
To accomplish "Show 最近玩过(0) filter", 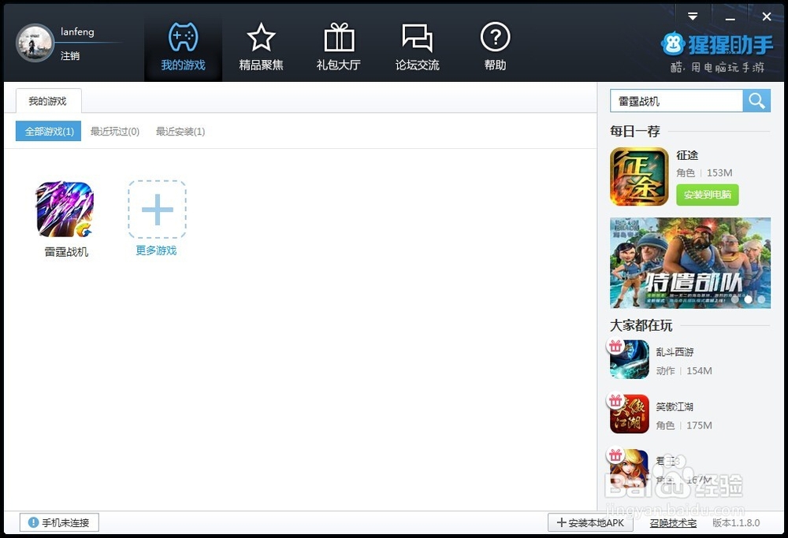I will pos(114,131).
